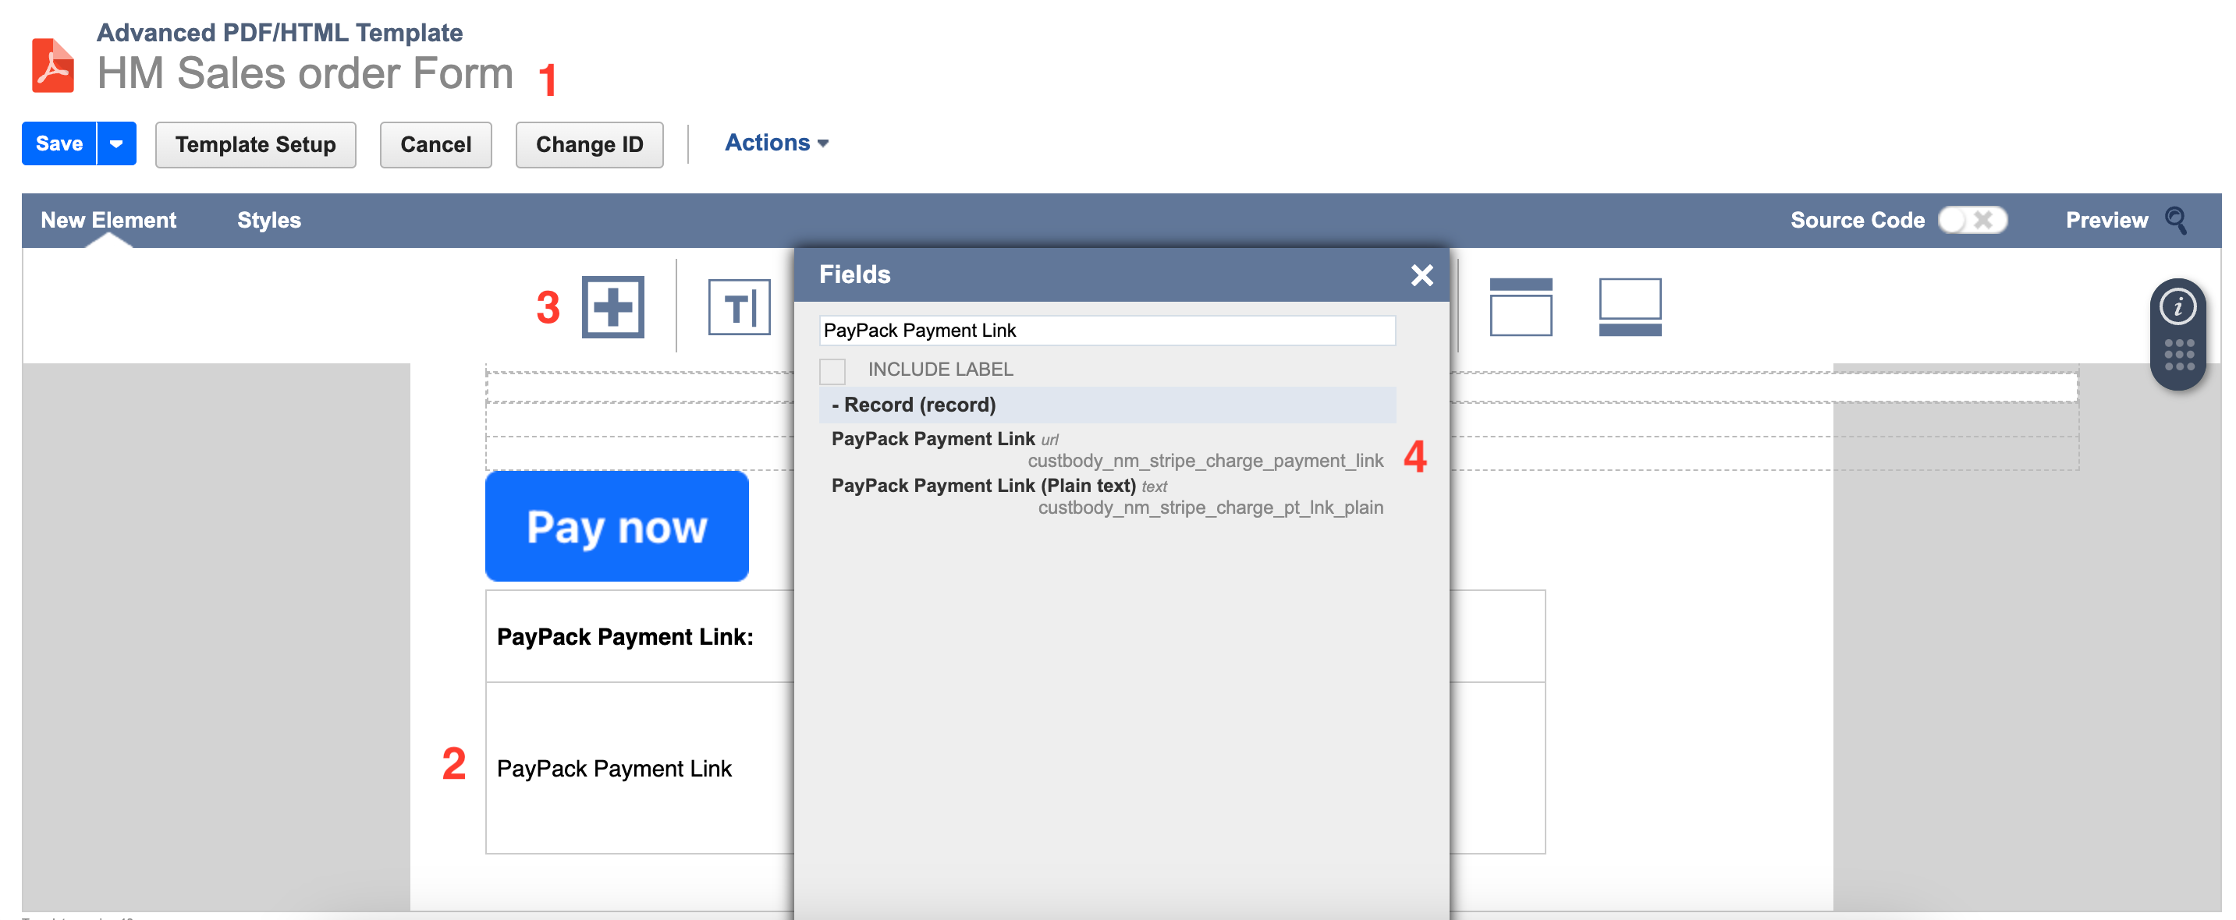Click the plus Add Field icon

[x=612, y=307]
